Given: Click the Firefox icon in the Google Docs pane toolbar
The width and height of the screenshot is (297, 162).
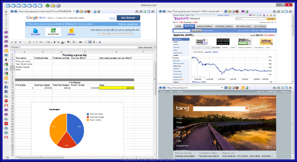Looking at the screenshot, I should click(89, 11).
